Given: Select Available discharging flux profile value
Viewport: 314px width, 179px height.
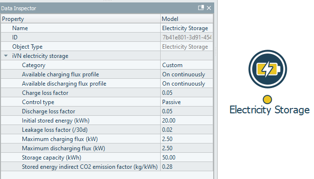Looking at the screenshot, I should click(x=186, y=84).
